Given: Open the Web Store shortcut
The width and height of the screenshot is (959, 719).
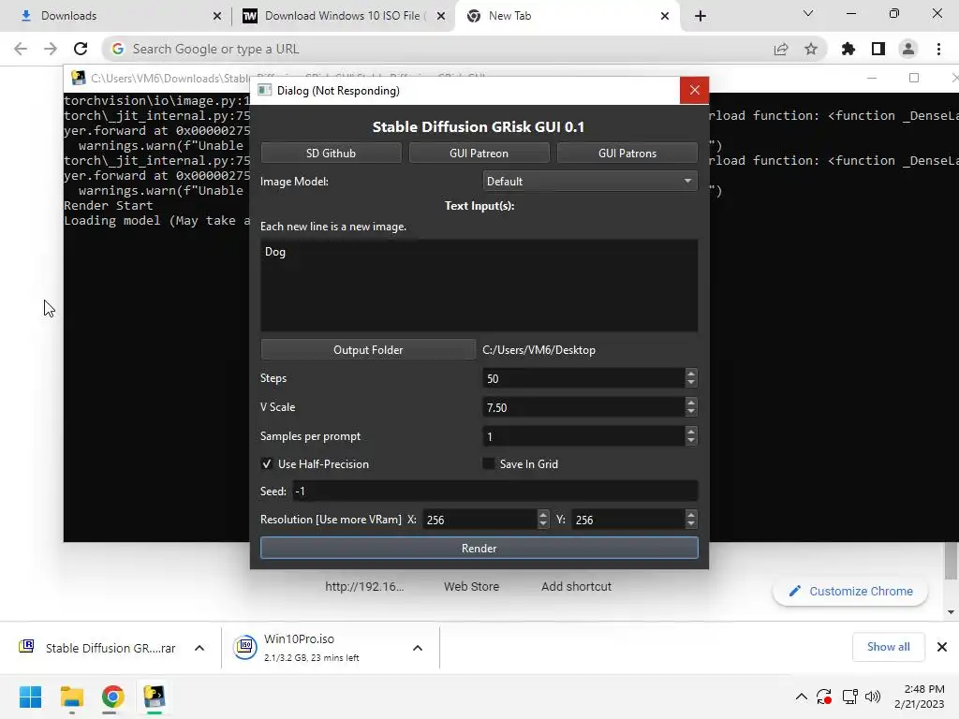Looking at the screenshot, I should coord(472,586).
